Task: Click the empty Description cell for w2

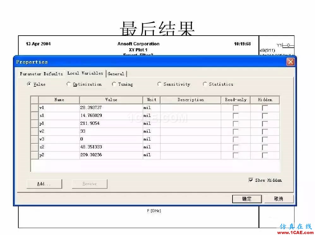Action: pyautogui.click(x=191, y=131)
